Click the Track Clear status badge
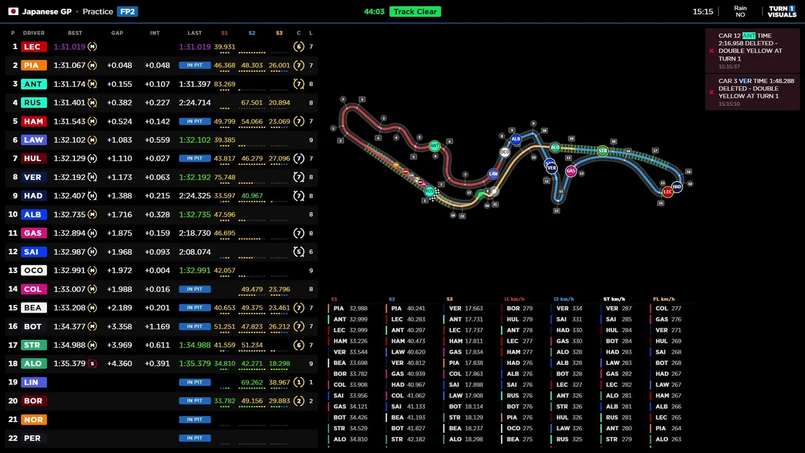 [x=415, y=11]
